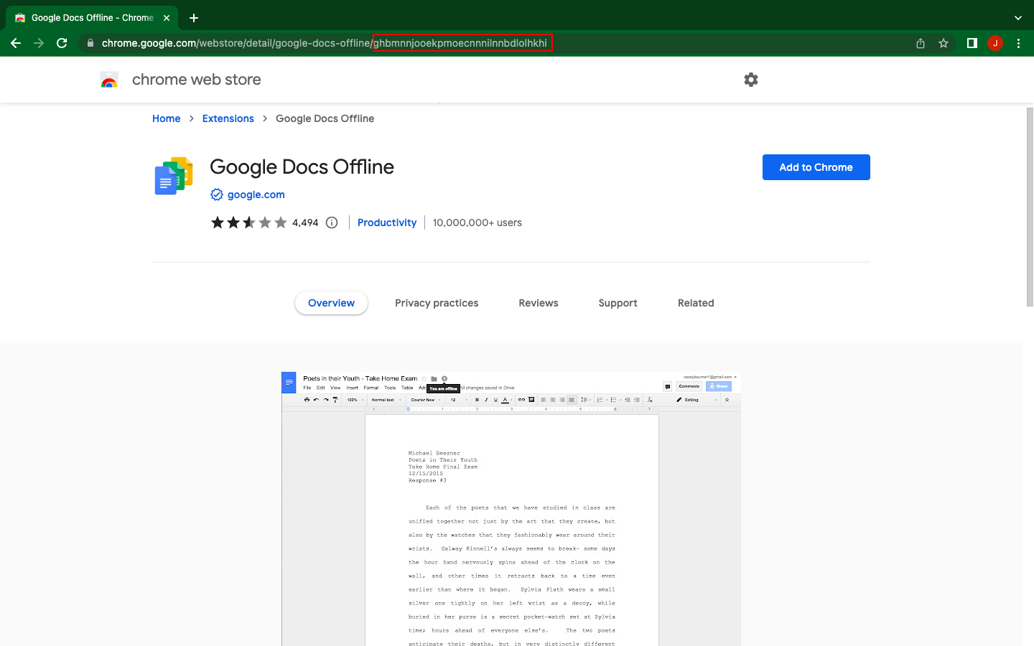The height and width of the screenshot is (646, 1034).
Task: Go to the Support tab
Action: [618, 303]
